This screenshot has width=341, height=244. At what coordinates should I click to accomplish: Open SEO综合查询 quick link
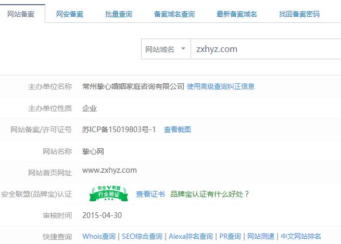coord(142,236)
